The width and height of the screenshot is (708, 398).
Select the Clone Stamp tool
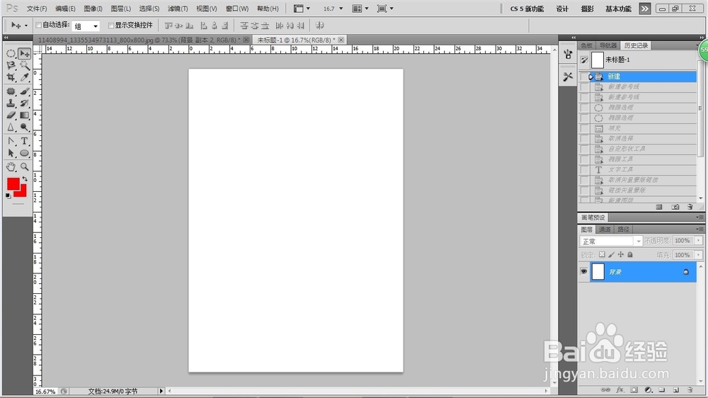11,103
